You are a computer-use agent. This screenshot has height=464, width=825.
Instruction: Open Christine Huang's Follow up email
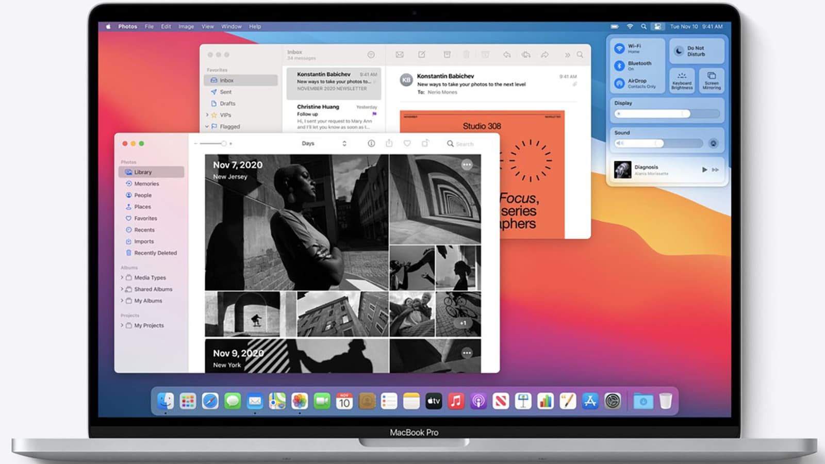334,116
